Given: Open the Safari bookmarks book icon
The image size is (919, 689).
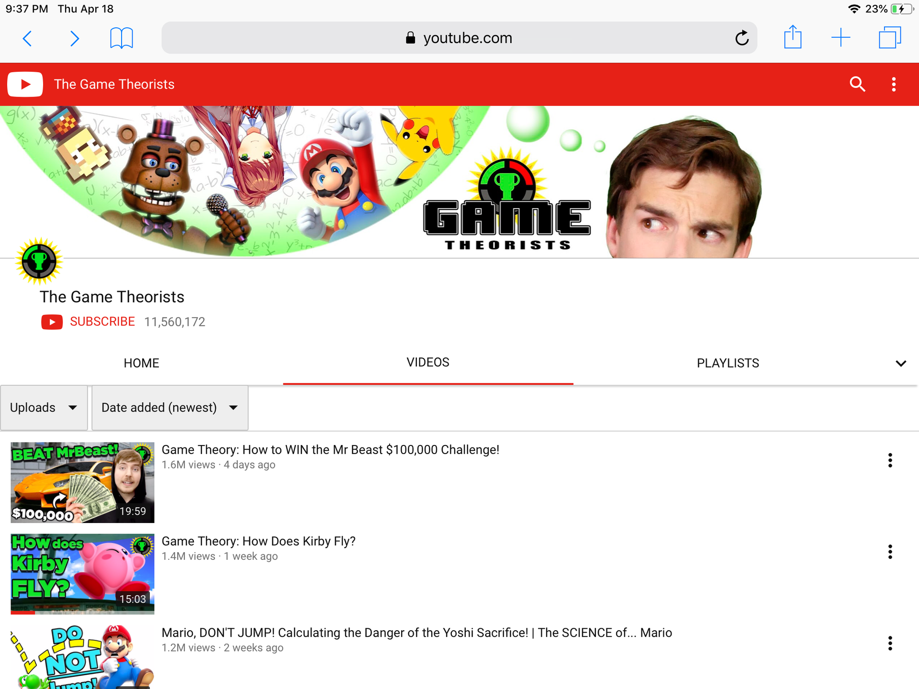Looking at the screenshot, I should (x=122, y=38).
